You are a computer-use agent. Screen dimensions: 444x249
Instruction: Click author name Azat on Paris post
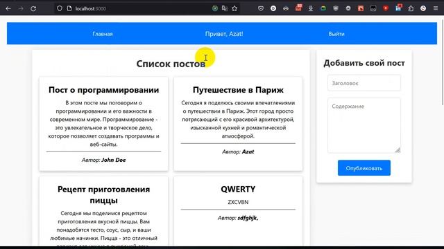point(248,151)
